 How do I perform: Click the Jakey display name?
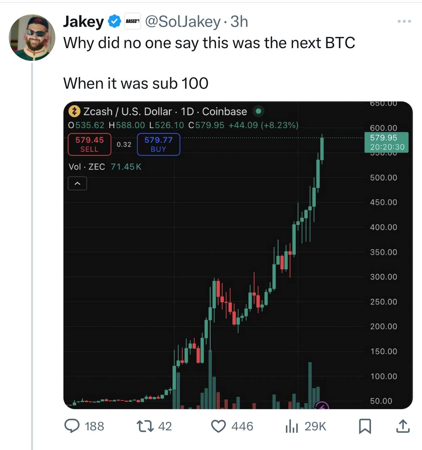[x=84, y=22]
